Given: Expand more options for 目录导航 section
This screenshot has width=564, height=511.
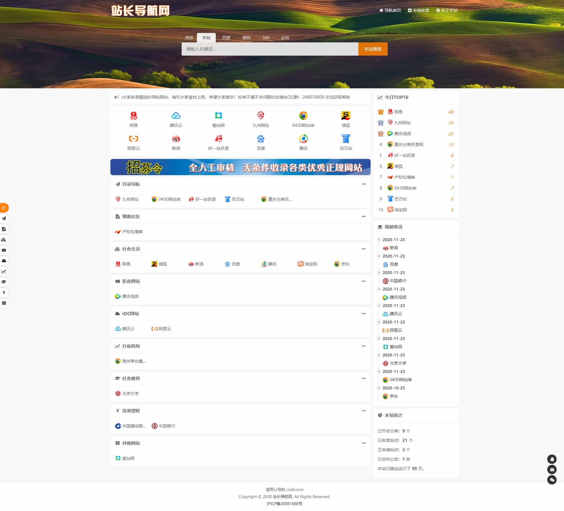Looking at the screenshot, I should [x=364, y=184].
